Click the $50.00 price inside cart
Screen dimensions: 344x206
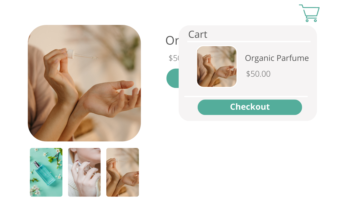pyautogui.click(x=258, y=74)
